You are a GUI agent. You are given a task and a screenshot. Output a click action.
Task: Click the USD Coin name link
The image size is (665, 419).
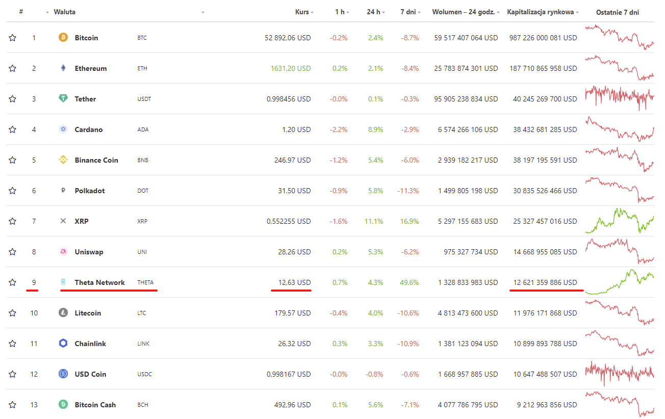(x=90, y=374)
